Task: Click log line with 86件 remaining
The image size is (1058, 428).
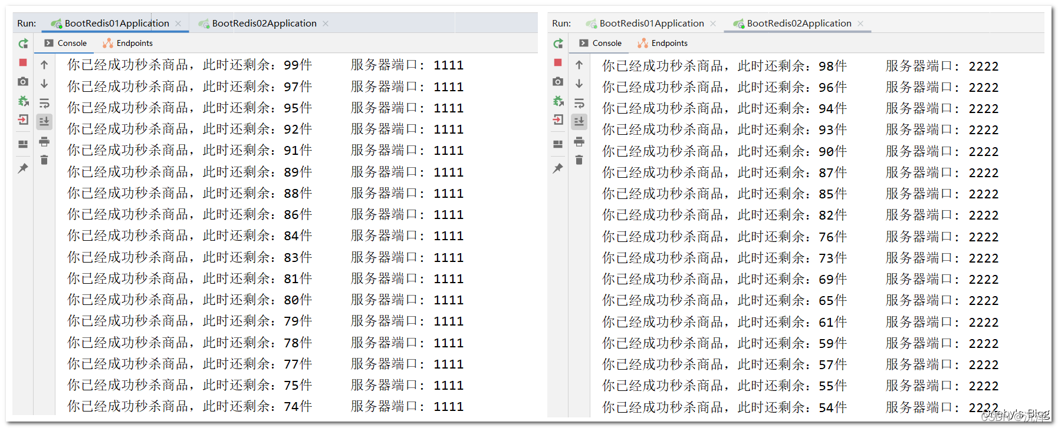Action: (265, 214)
